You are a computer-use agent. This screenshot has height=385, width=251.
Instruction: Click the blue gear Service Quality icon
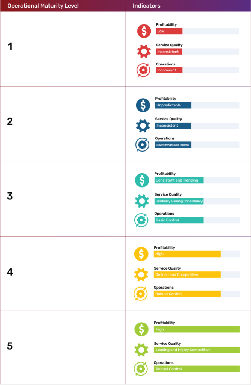click(143, 126)
